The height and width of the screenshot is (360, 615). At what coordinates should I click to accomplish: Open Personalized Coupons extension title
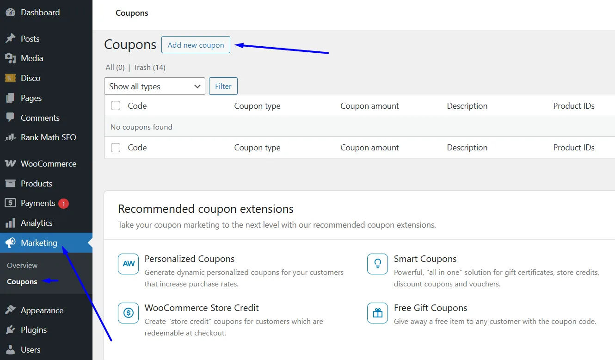(190, 259)
